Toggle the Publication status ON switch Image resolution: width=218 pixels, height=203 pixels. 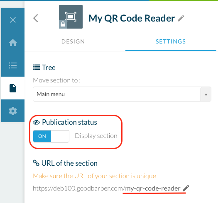[x=51, y=136]
